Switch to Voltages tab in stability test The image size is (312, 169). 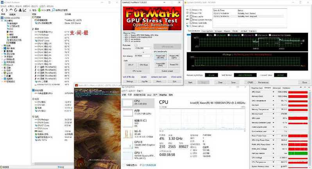218,31
